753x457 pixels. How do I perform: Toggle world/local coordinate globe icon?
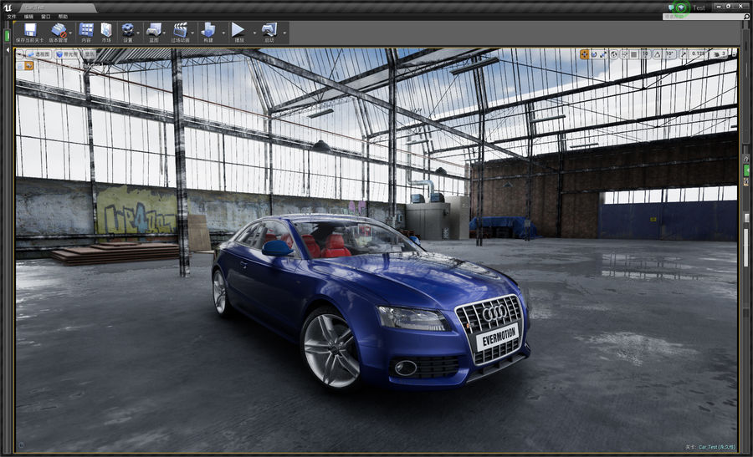pyautogui.click(x=614, y=54)
